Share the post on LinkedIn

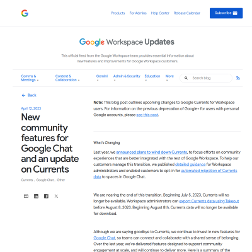[36, 196]
